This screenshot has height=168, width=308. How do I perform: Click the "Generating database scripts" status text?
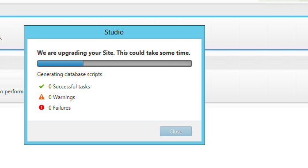click(69, 74)
